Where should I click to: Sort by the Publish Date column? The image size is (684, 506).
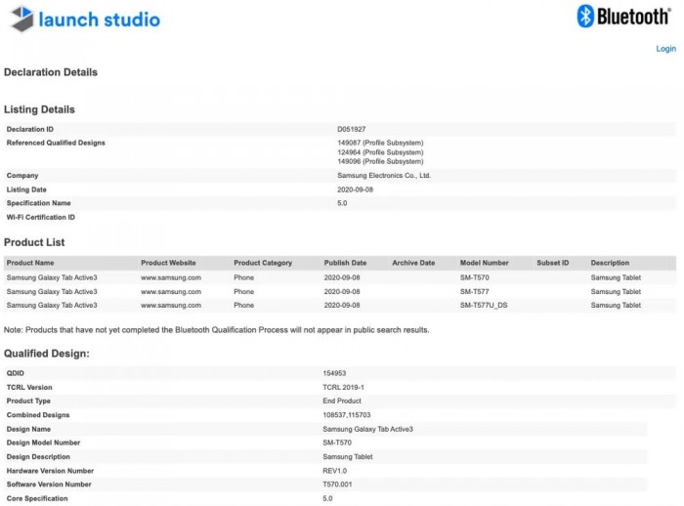coord(346,263)
